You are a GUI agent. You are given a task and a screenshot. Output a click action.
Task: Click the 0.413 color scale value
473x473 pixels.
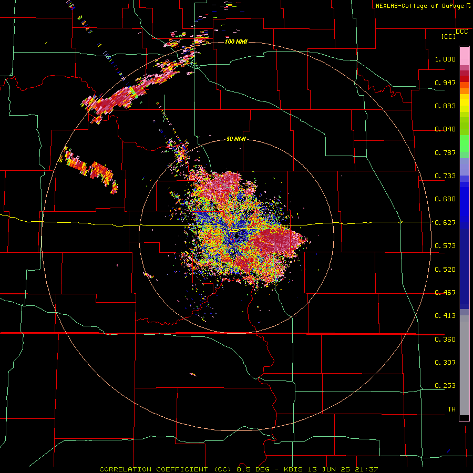coord(445,316)
